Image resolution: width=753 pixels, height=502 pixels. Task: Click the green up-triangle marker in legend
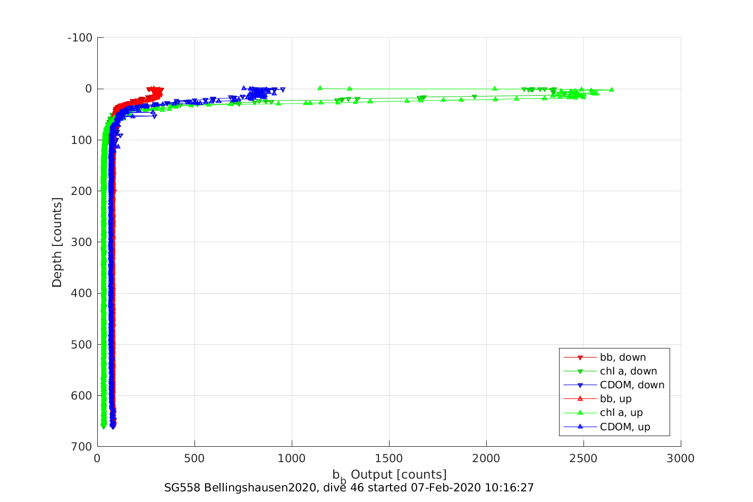[580, 413]
